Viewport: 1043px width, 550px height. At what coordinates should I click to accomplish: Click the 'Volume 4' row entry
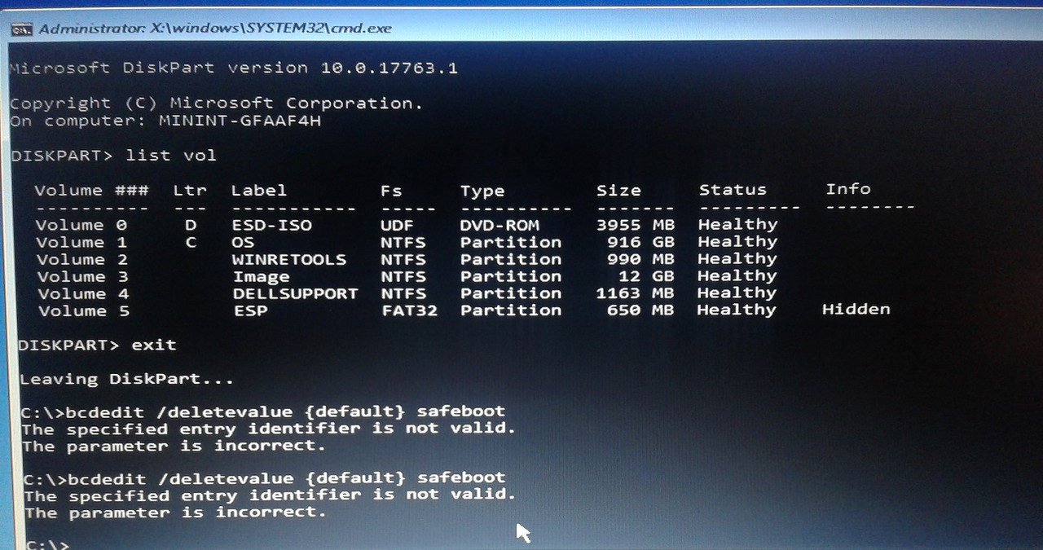tap(82, 294)
